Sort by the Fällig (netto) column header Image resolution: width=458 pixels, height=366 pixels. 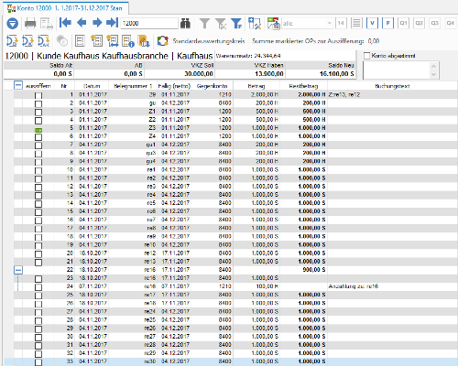click(174, 86)
